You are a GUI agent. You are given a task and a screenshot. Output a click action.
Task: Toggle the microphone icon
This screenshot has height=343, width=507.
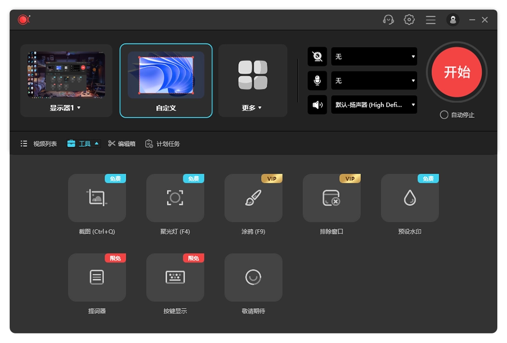click(x=317, y=80)
